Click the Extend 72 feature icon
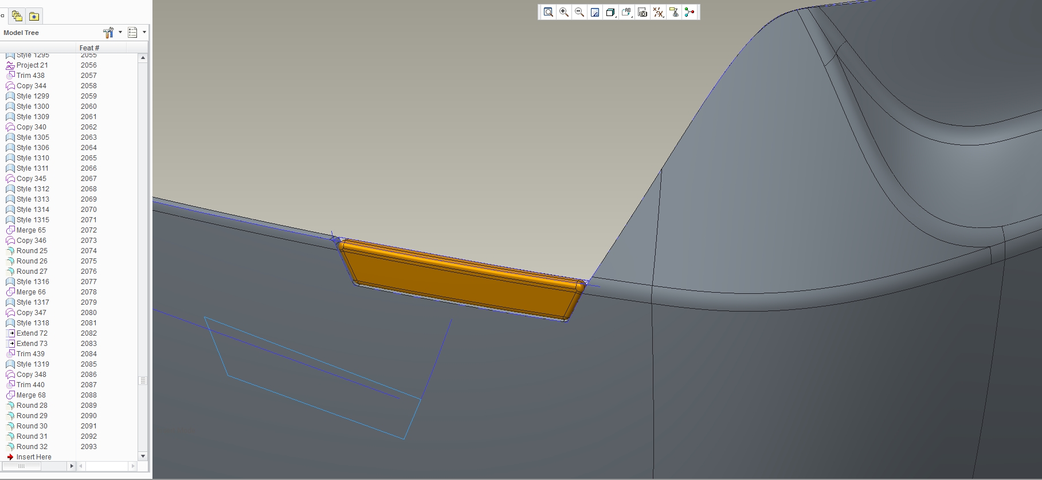The image size is (1042, 480). tap(10, 333)
